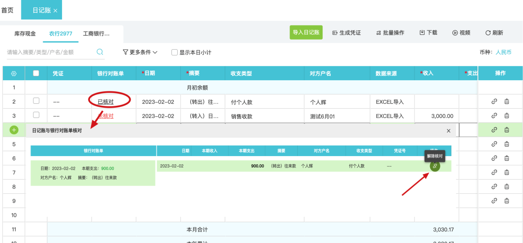This screenshot has width=523, height=243.
Task: Select the checkbox in row 2
Action: pos(36,101)
